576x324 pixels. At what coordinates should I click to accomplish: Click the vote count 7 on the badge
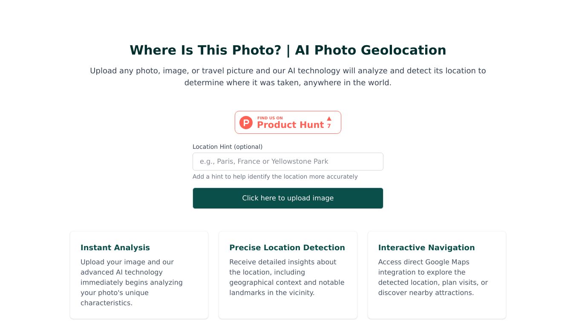point(329,126)
